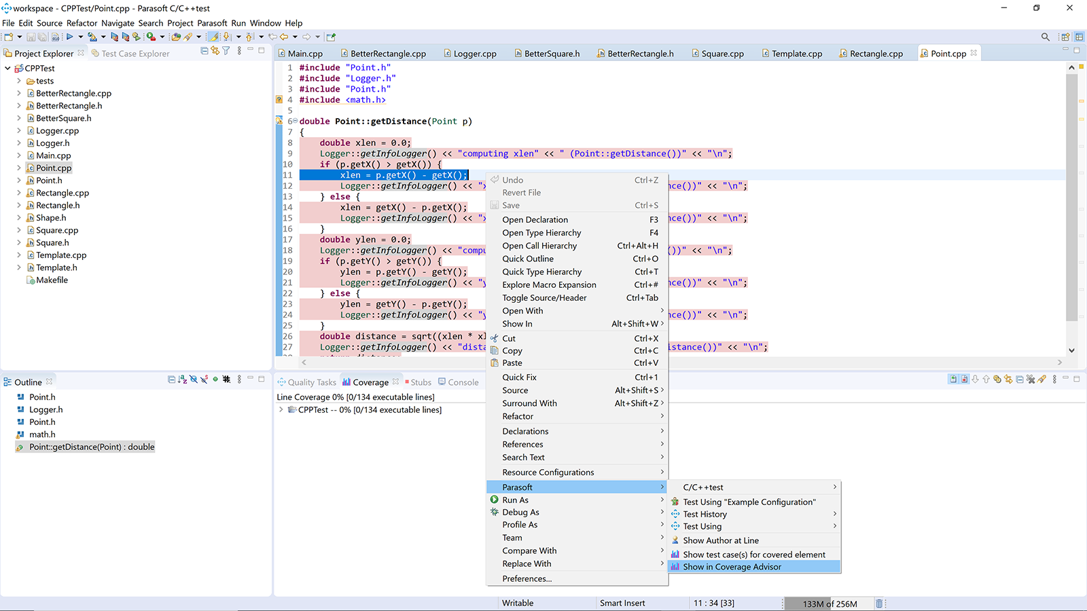Expand the tests folder in Project Explorer
The height and width of the screenshot is (611, 1087).
(x=20, y=81)
